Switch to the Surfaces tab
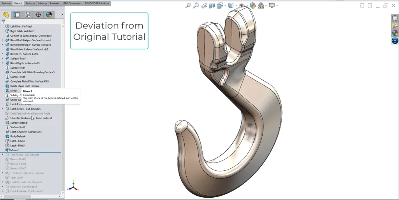 30,3
